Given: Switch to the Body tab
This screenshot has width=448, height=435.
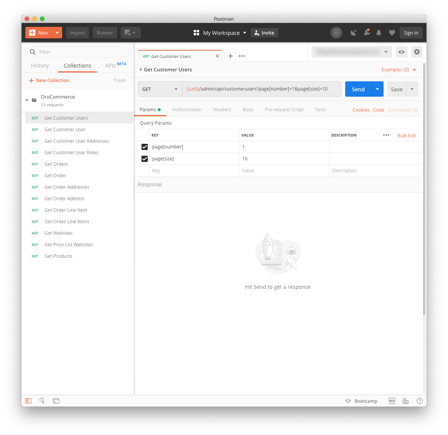Looking at the screenshot, I should [x=248, y=110].
